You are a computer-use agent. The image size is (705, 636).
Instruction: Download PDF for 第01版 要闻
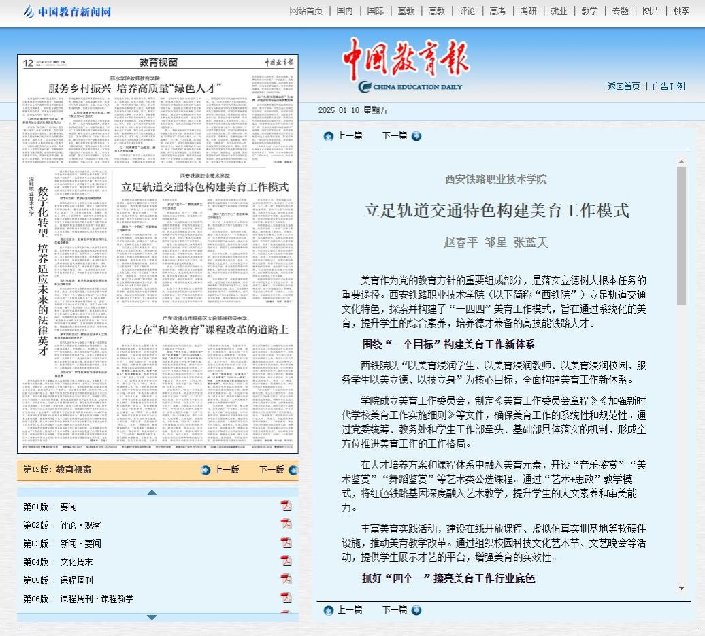(286, 505)
